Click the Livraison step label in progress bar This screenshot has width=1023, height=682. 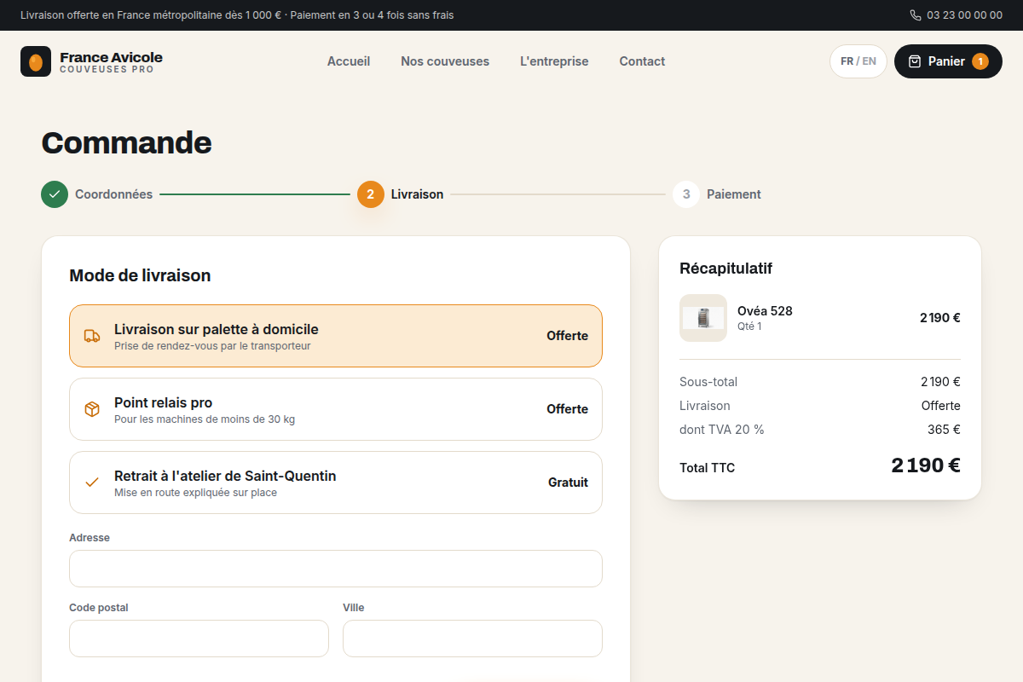click(x=417, y=194)
